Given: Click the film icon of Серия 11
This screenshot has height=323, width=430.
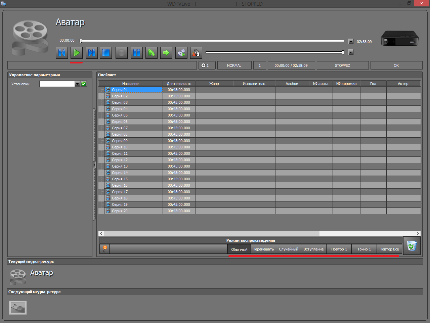Looking at the screenshot, I should click(x=108, y=153).
